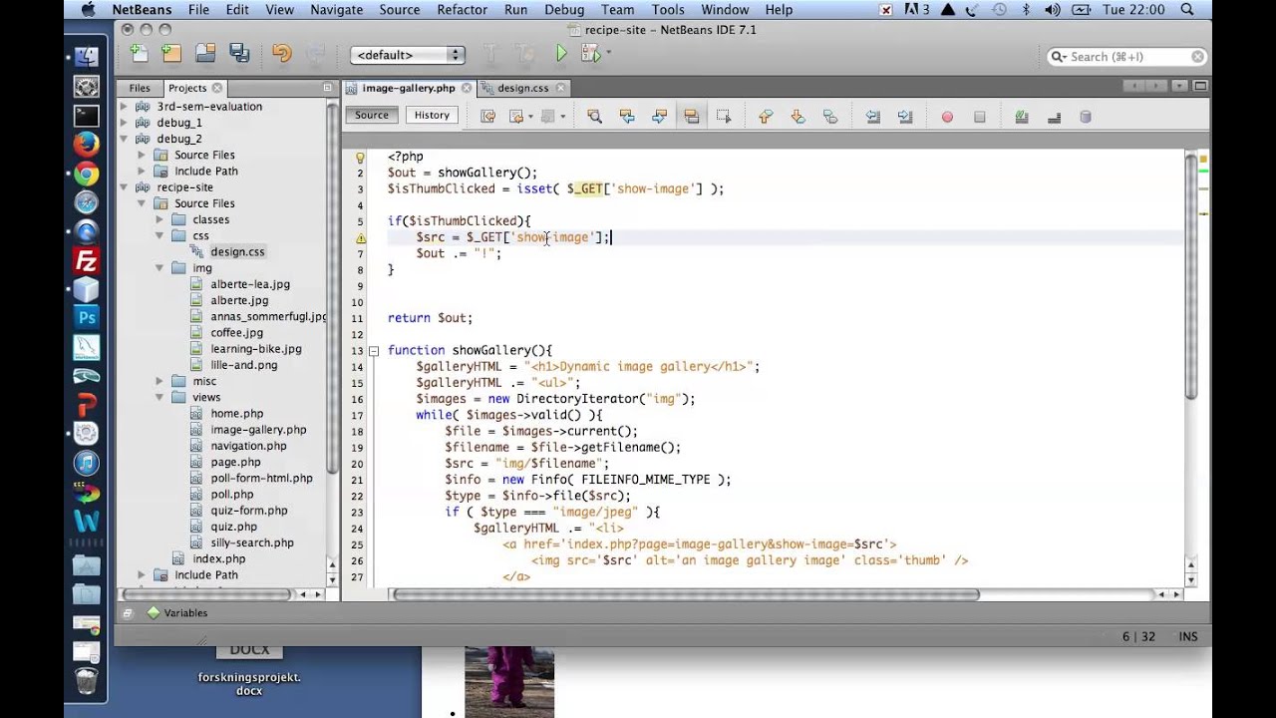Close the Projects tab
The width and height of the screenshot is (1276, 718).
tap(217, 89)
